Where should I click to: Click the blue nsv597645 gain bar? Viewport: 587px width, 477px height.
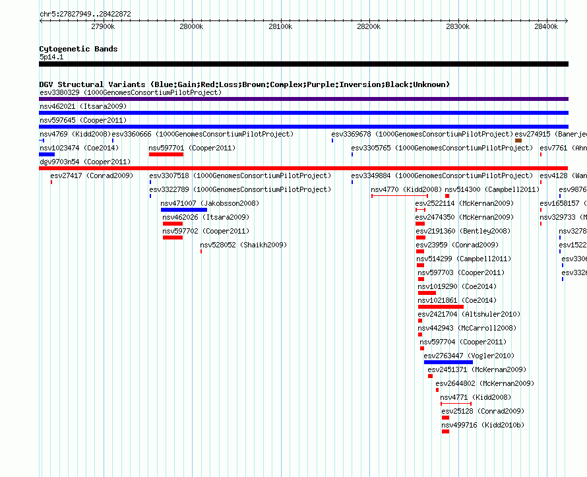pos(303,127)
